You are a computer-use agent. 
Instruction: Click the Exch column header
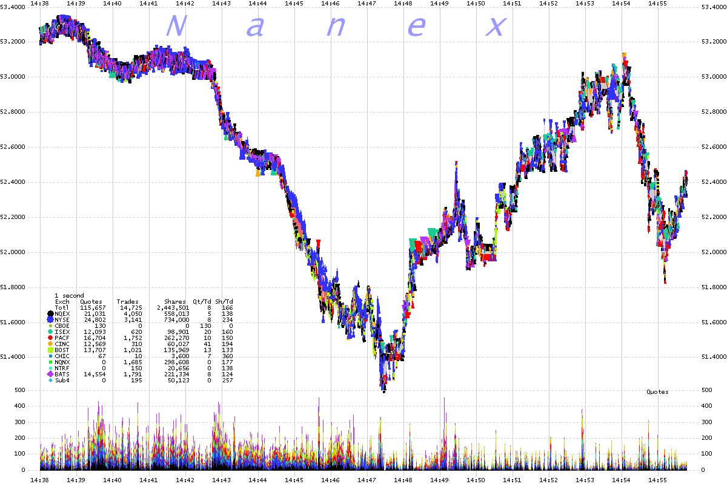tap(62, 301)
